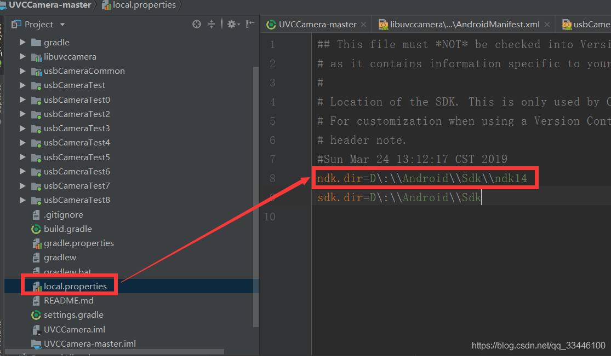Select gradlew in the project tree
The height and width of the screenshot is (356, 611).
coord(60,258)
